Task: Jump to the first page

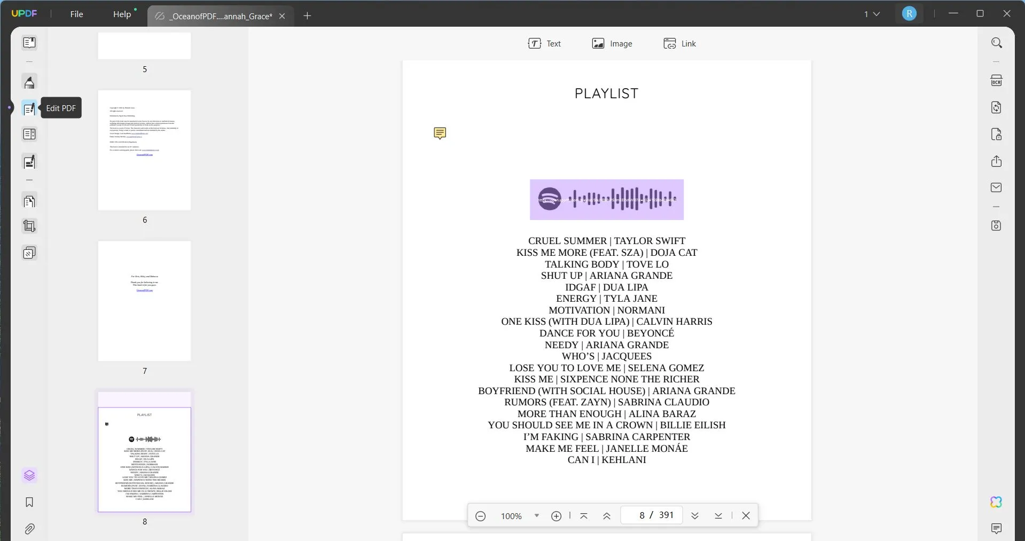Action: click(x=584, y=516)
